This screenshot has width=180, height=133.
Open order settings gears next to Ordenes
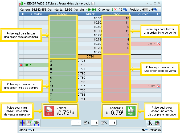(x=125, y=9)
